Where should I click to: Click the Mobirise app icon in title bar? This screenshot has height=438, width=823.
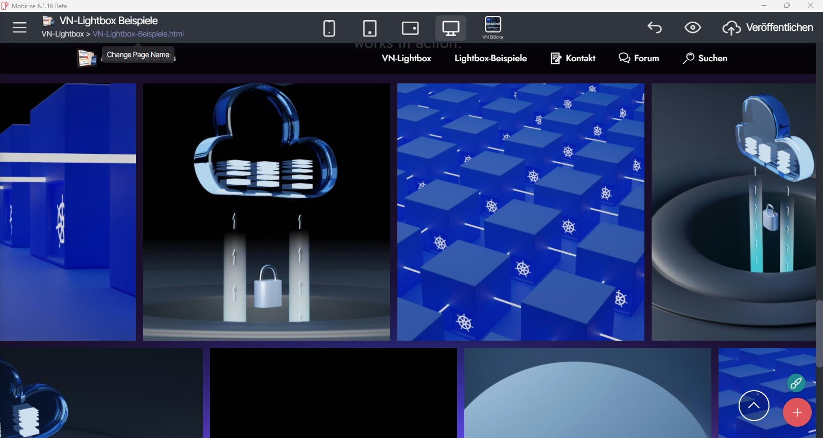5,6
